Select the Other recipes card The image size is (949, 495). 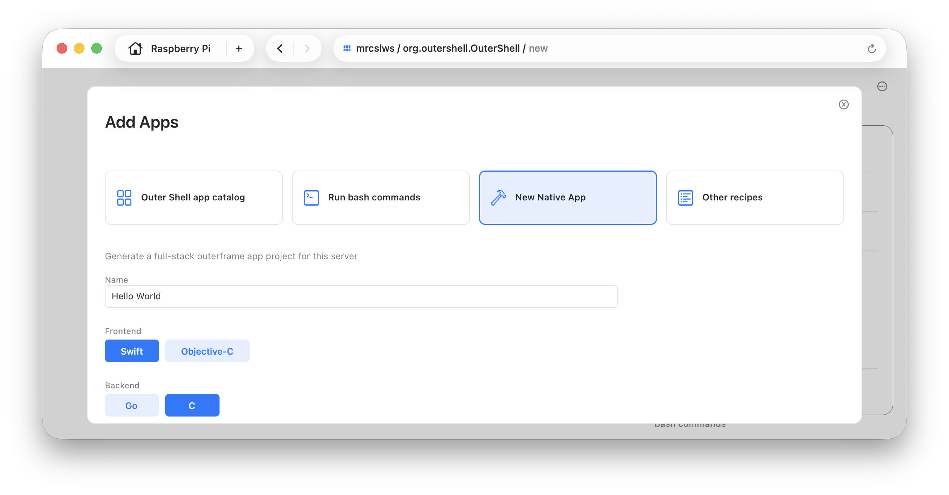755,198
